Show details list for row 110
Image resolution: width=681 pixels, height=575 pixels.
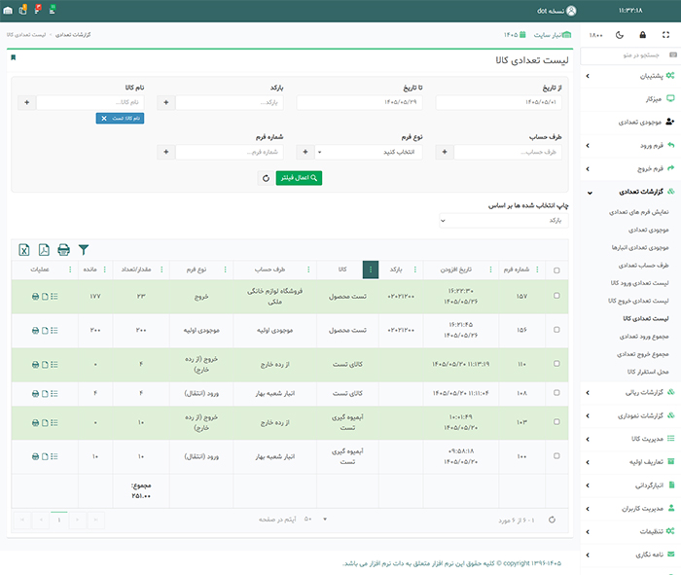54,365
